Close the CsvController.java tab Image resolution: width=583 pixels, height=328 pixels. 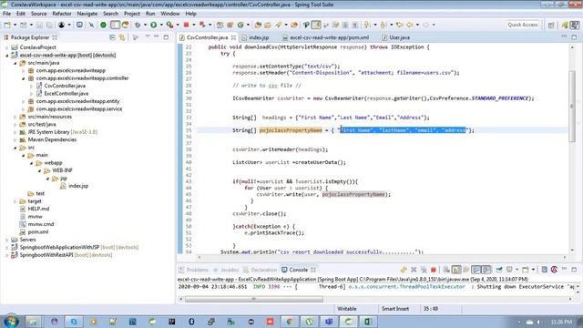coord(233,37)
